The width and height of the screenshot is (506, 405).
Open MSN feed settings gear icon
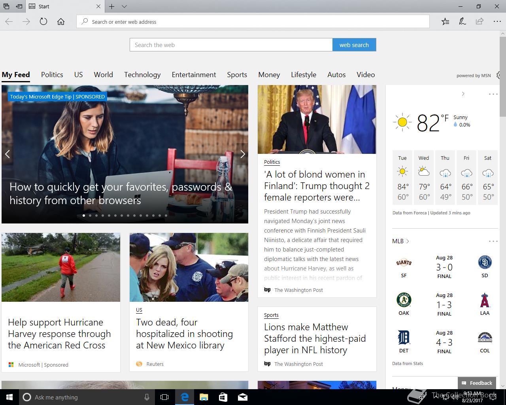(499, 75)
